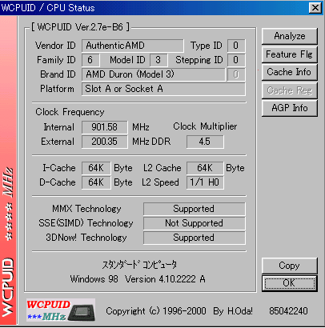Click the Brand ID number box
The image size is (325, 328).
point(236,74)
